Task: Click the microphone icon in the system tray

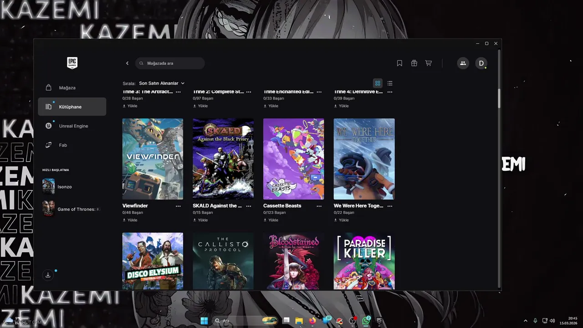Action: pos(535,321)
